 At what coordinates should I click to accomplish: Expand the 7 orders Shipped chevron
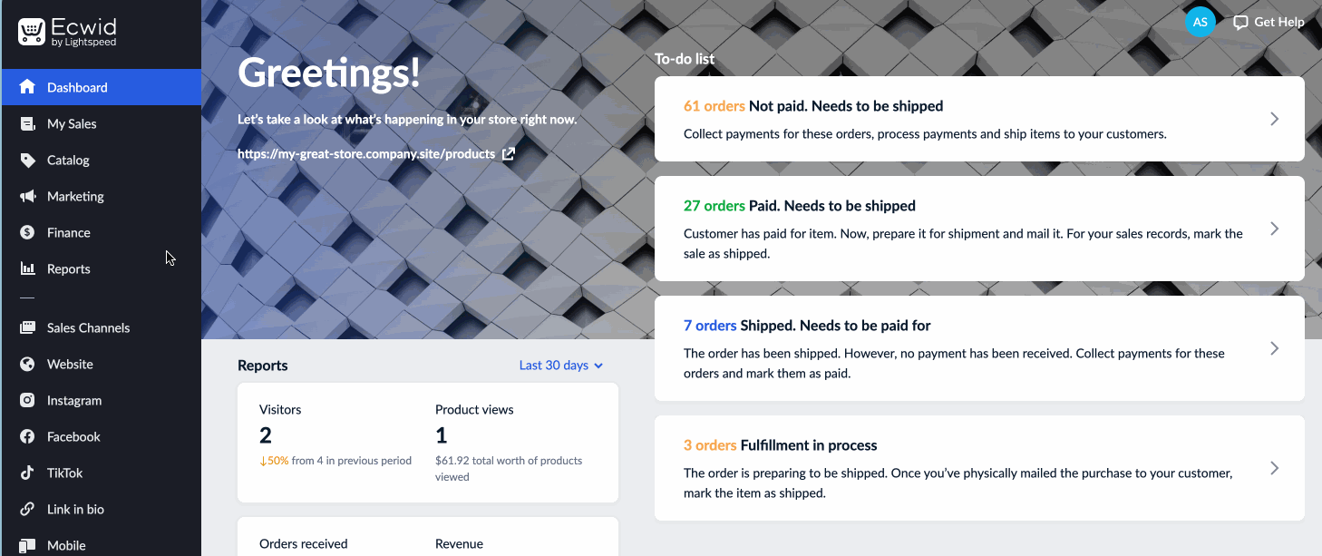[1274, 348]
